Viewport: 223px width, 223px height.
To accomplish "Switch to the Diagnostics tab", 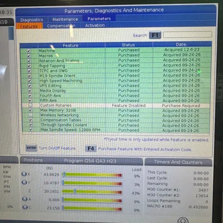I will [x=32, y=20].
